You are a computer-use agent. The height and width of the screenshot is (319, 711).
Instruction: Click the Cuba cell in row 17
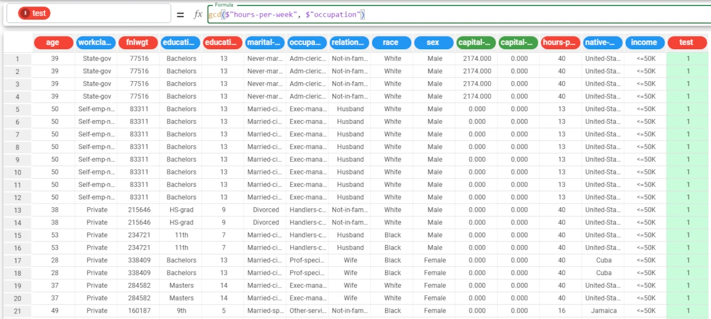pyautogui.click(x=603, y=260)
